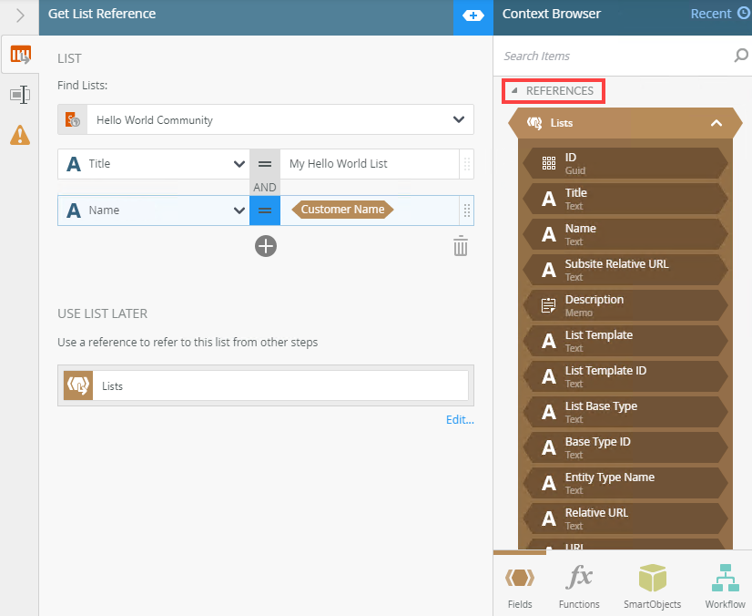This screenshot has height=616, width=752.
Task: Click the search magnifier icon in Context Browser
Action: (x=741, y=56)
